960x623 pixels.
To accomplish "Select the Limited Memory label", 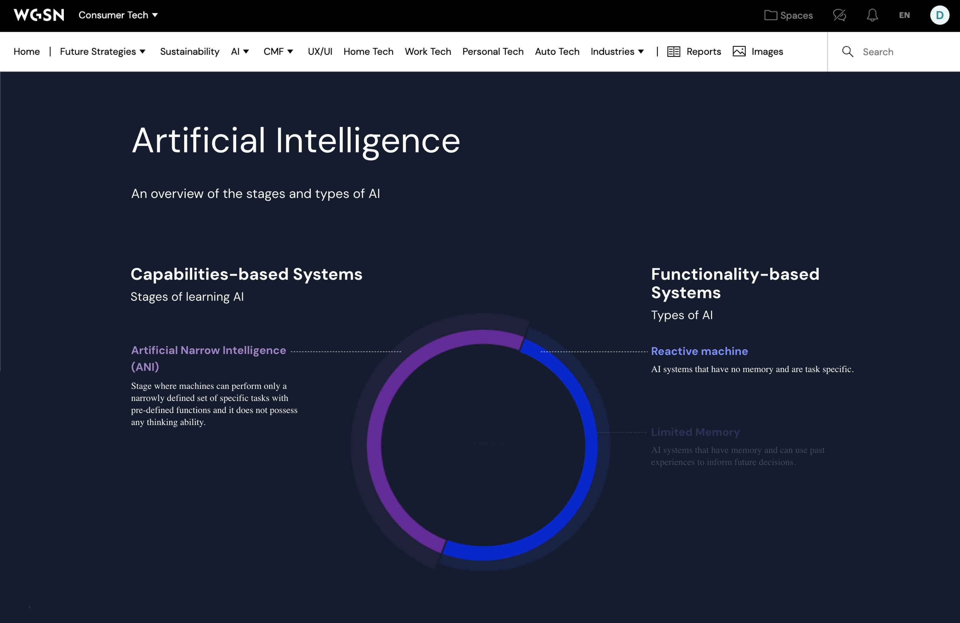I will [695, 432].
